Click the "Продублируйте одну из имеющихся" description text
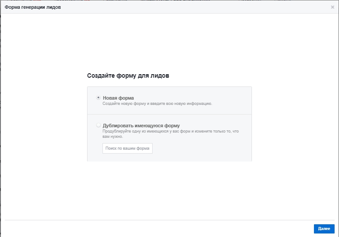 (171, 134)
